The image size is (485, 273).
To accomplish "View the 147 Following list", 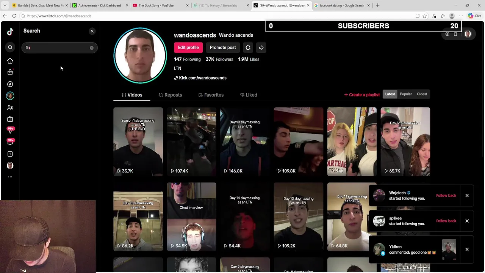I will [x=187, y=59].
